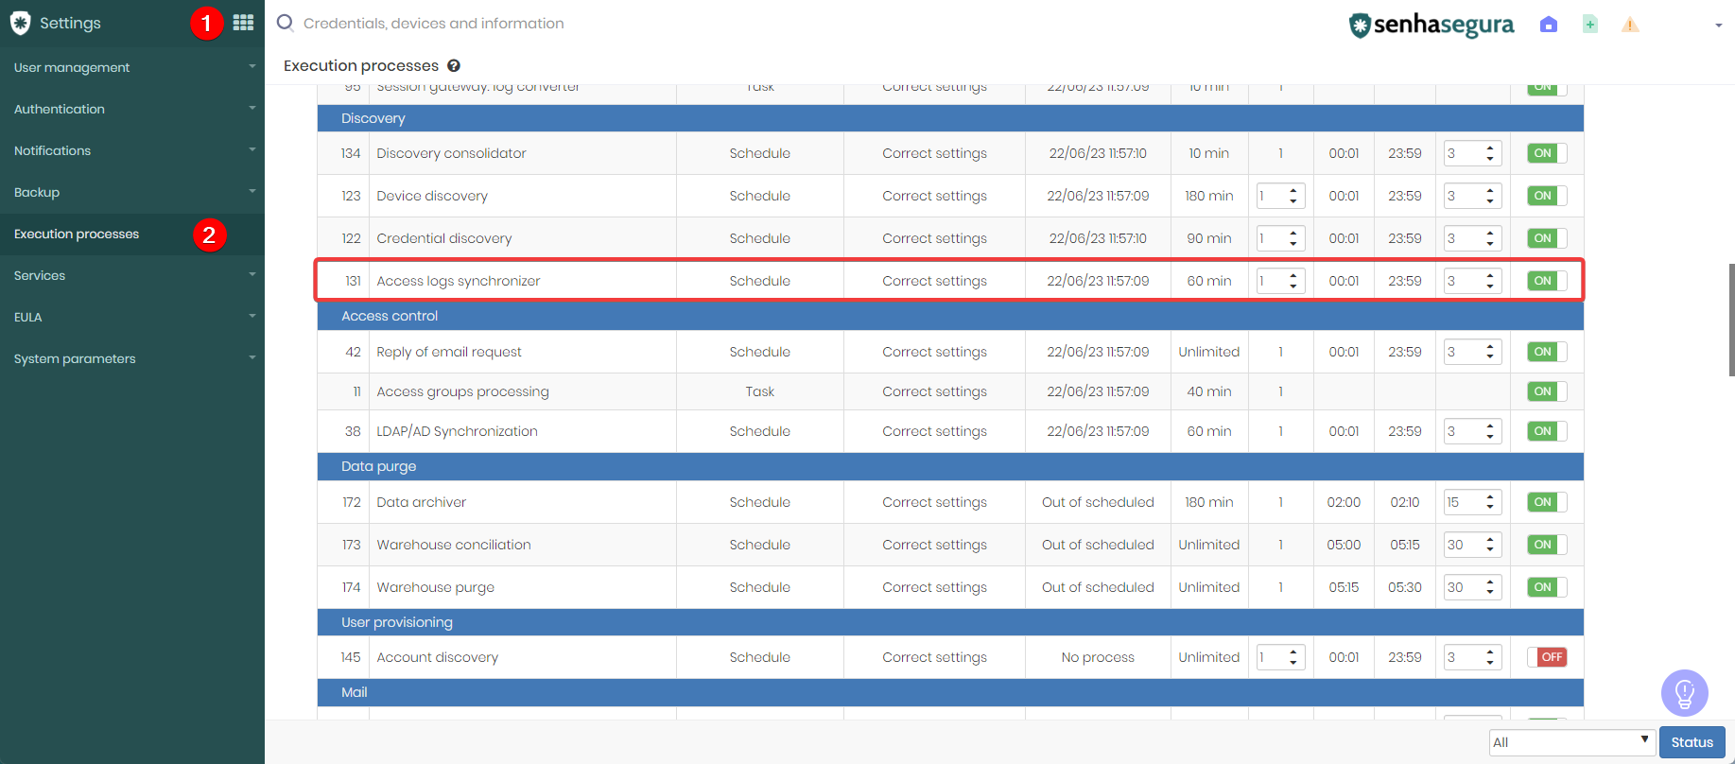Toggle Access groups processing switch
The image size is (1735, 764).
coord(1547,391)
